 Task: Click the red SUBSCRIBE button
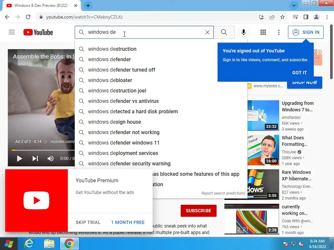tap(199, 211)
